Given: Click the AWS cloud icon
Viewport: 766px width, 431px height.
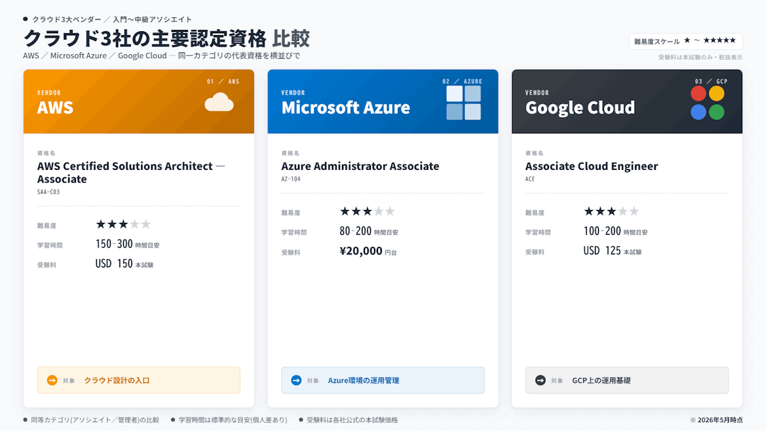Looking at the screenshot, I should pos(219,102).
